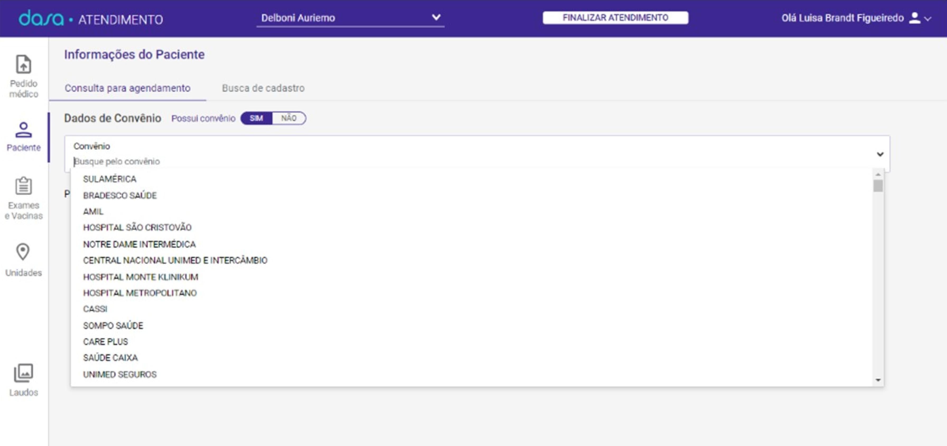Toggle Possui convênio to SIM

[x=256, y=118]
